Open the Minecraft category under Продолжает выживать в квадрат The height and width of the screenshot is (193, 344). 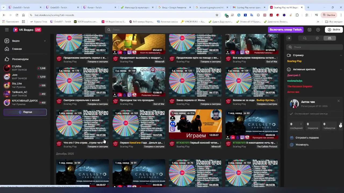tap(159, 62)
